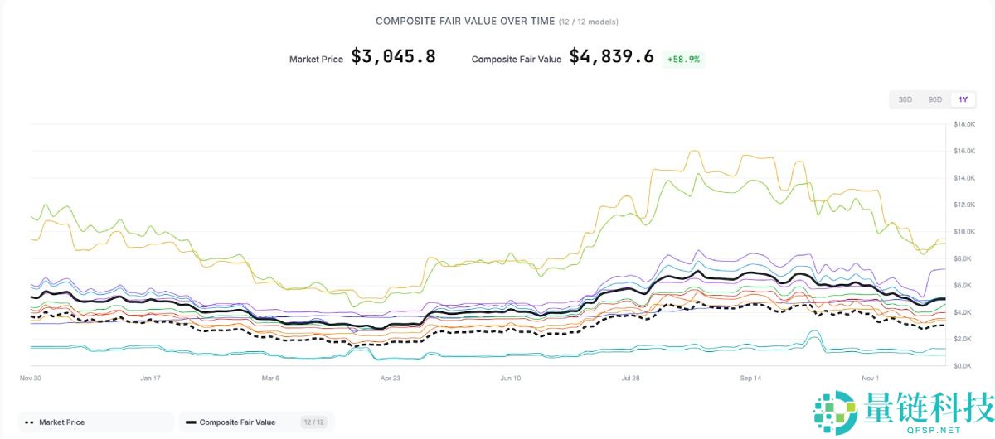Click the $3,045.8 market price value
Screen dimensions: 995x439
393,57
